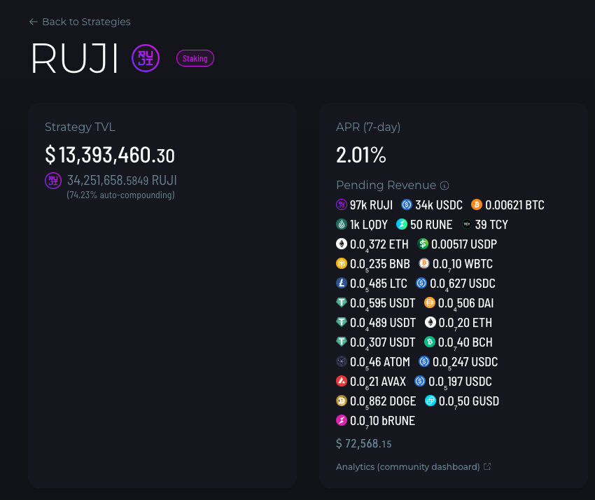Click the Cosmos ATOM icon
595x500 pixels.
point(342,361)
